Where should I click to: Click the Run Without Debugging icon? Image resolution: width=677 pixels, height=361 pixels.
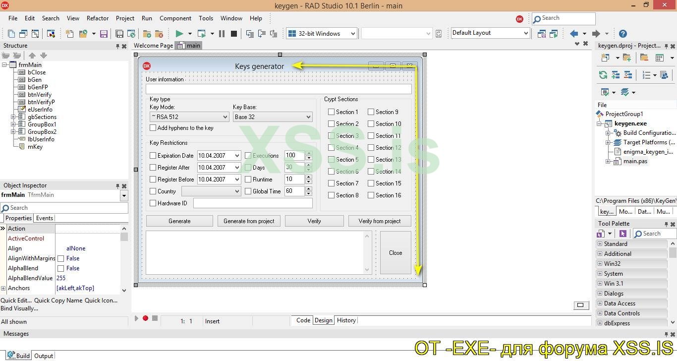202,34
